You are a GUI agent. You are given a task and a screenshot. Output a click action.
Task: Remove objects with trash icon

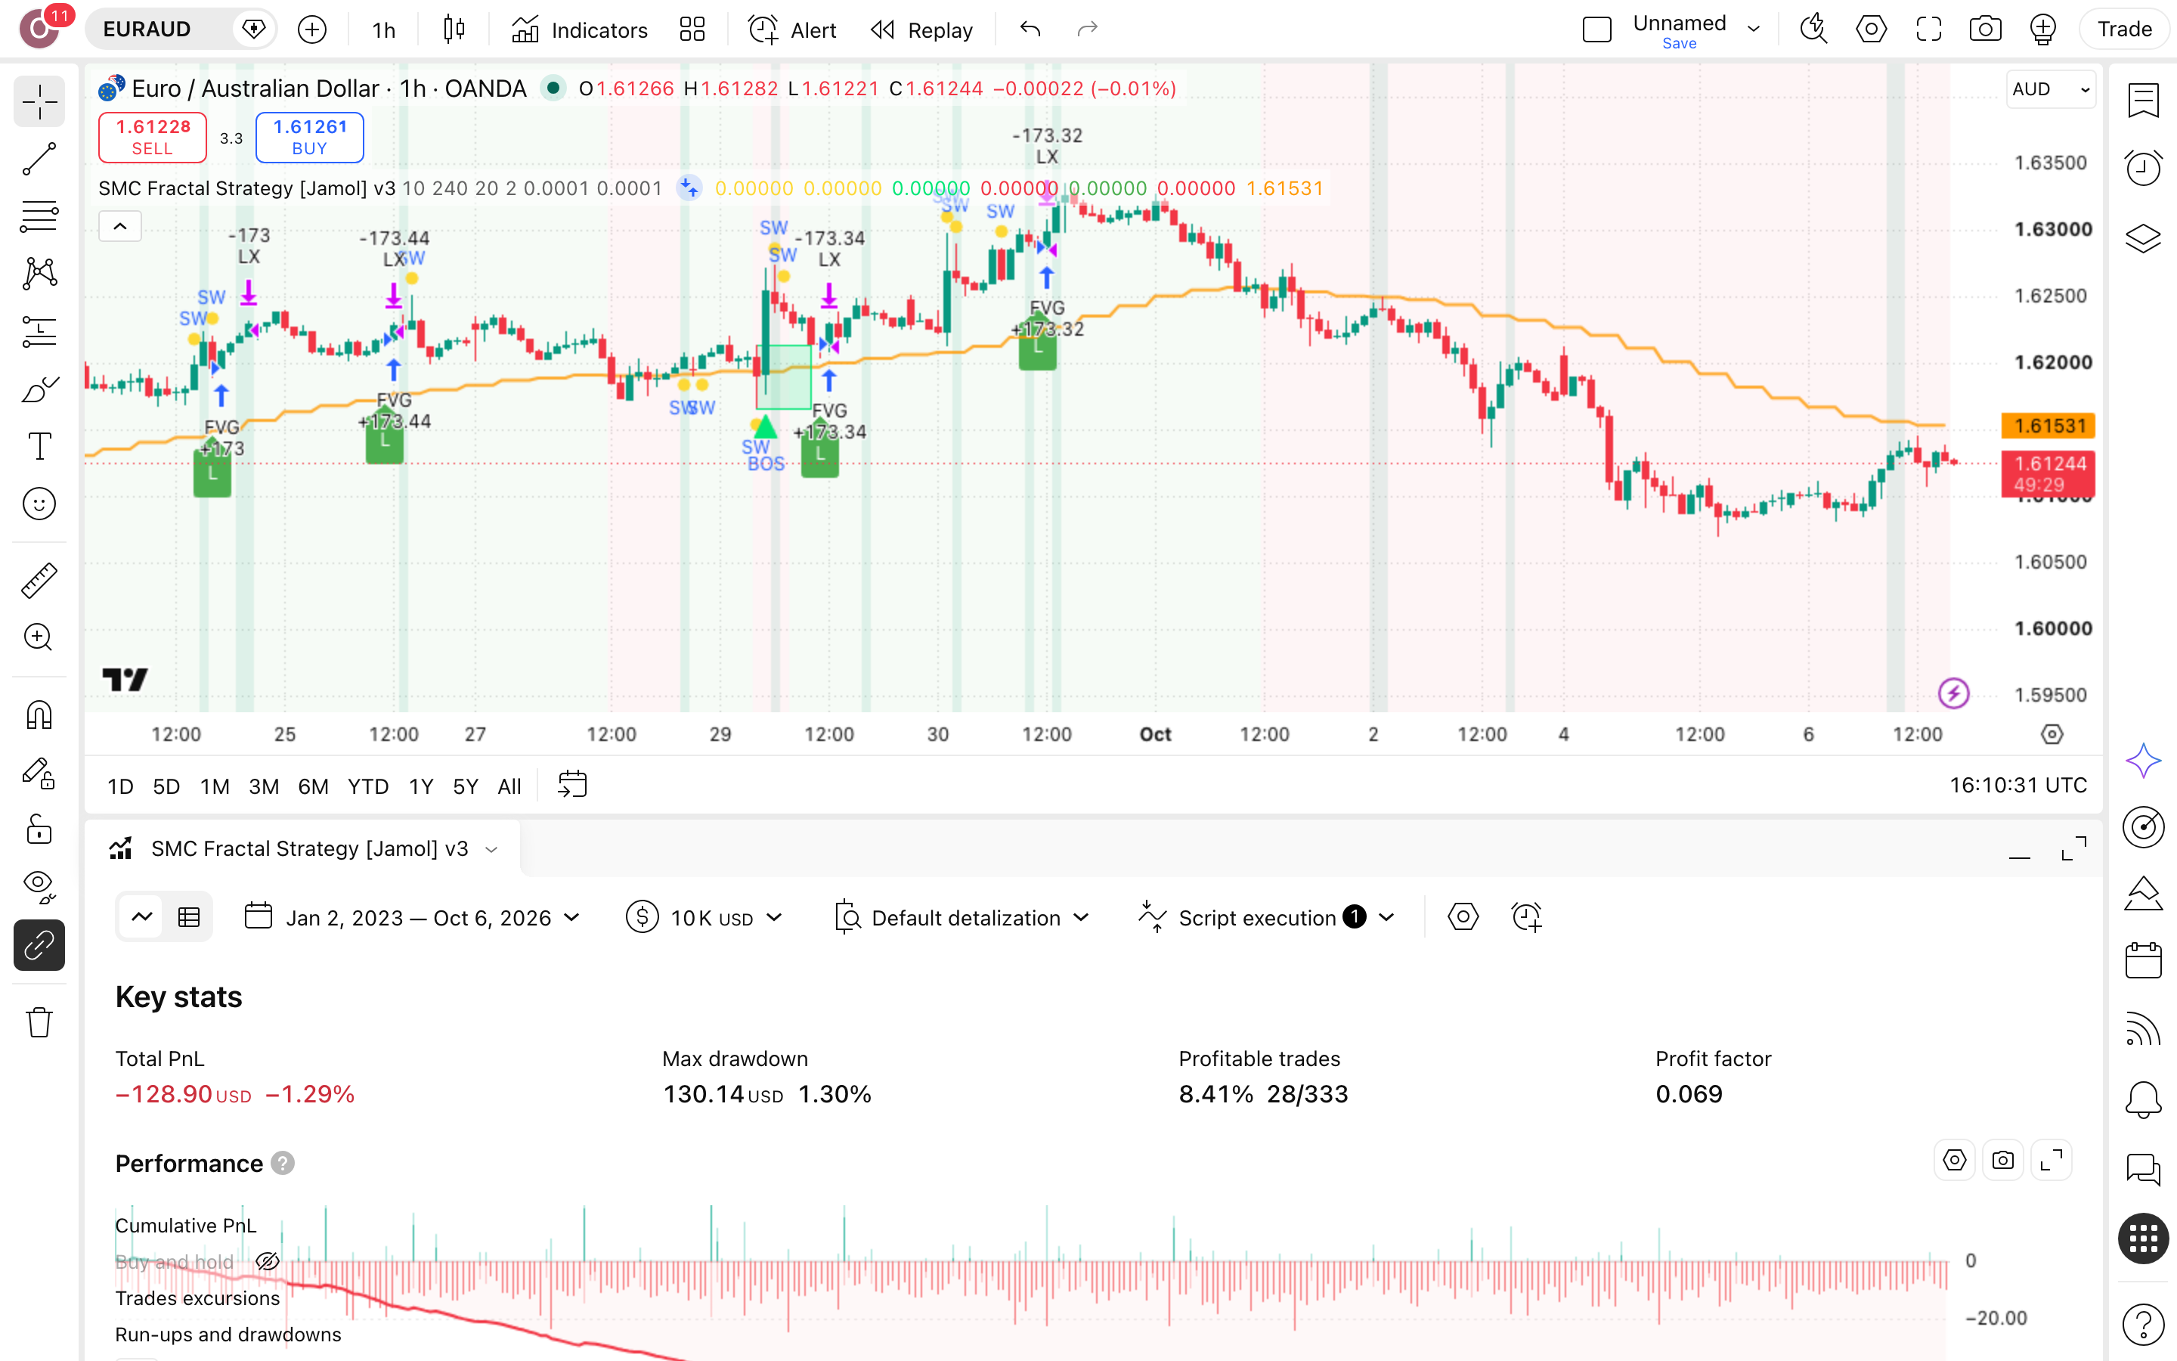pyautogui.click(x=39, y=1022)
